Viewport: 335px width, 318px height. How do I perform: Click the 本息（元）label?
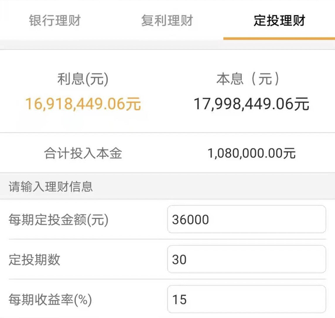pos(248,79)
